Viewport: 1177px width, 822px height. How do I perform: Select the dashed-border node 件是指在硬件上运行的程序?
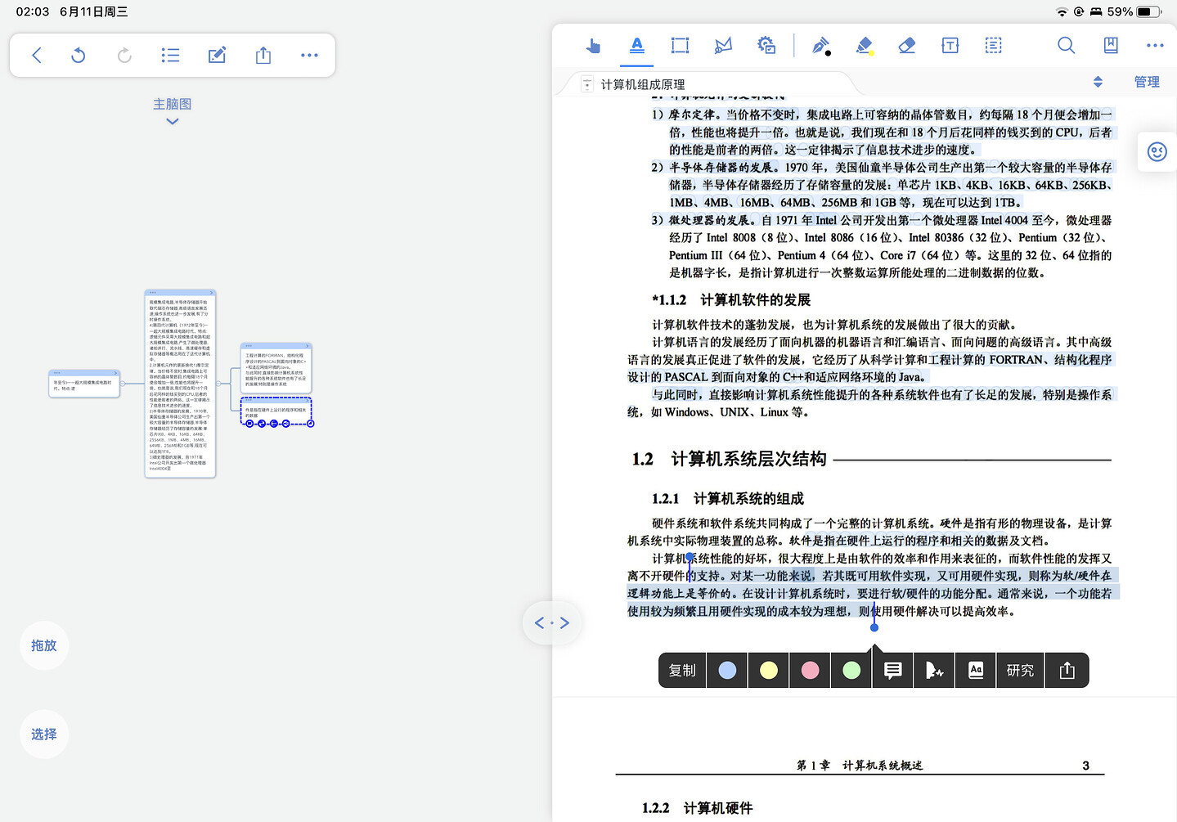pyautogui.click(x=276, y=411)
